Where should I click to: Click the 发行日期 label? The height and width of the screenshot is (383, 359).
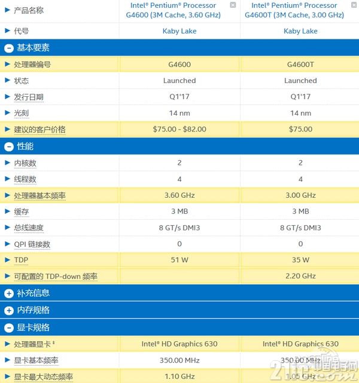[x=29, y=97]
